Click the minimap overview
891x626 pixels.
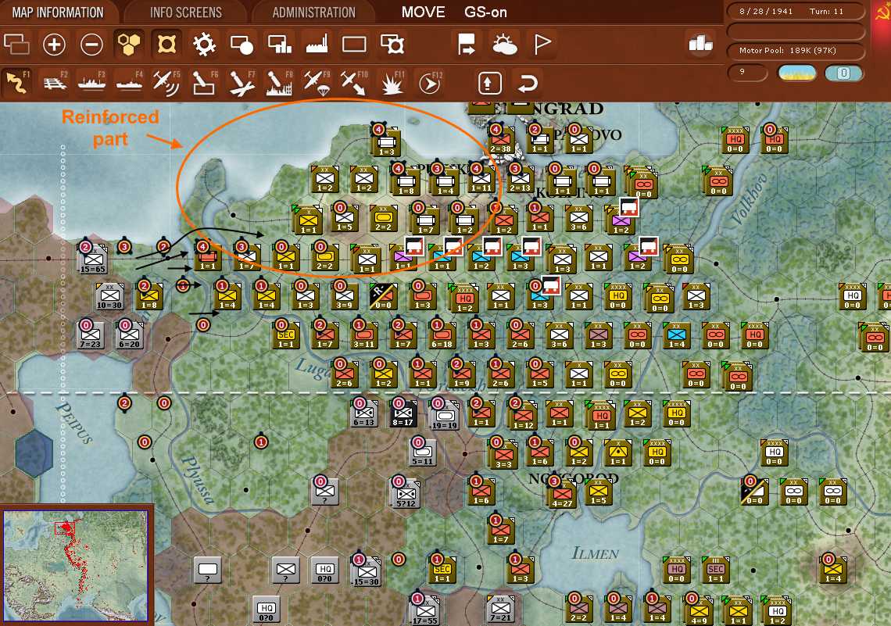[x=76, y=566]
